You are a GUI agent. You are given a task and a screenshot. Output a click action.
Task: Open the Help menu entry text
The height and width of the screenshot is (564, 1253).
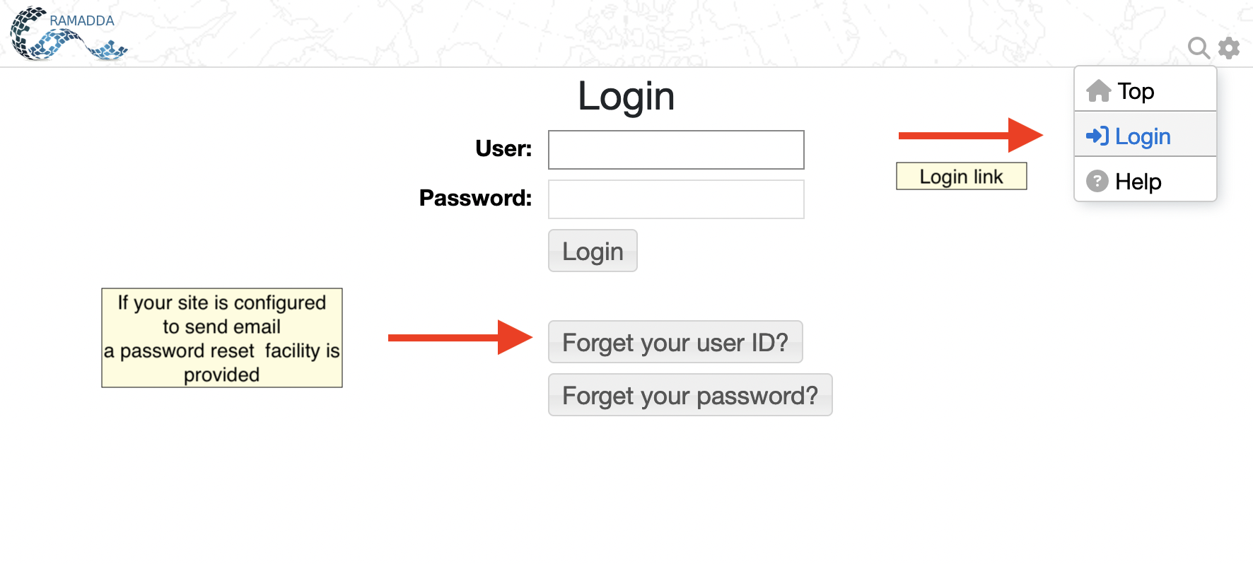(1138, 182)
